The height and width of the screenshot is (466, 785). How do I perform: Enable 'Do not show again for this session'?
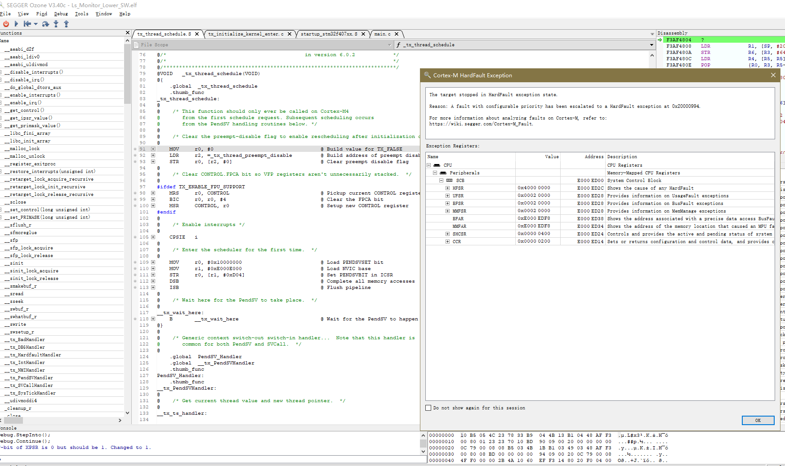[x=428, y=408]
